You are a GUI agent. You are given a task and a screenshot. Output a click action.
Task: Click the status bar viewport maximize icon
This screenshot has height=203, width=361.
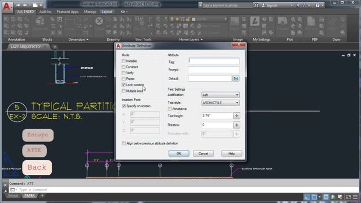[349, 197]
